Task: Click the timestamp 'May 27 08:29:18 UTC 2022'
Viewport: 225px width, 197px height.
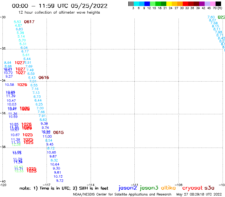Action: point(199,194)
